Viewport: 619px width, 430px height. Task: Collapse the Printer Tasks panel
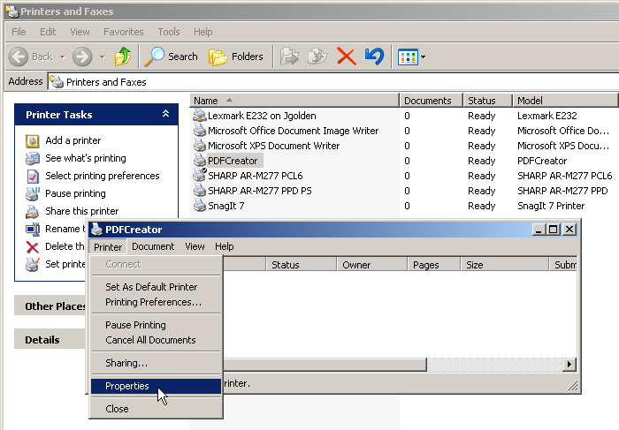(165, 115)
